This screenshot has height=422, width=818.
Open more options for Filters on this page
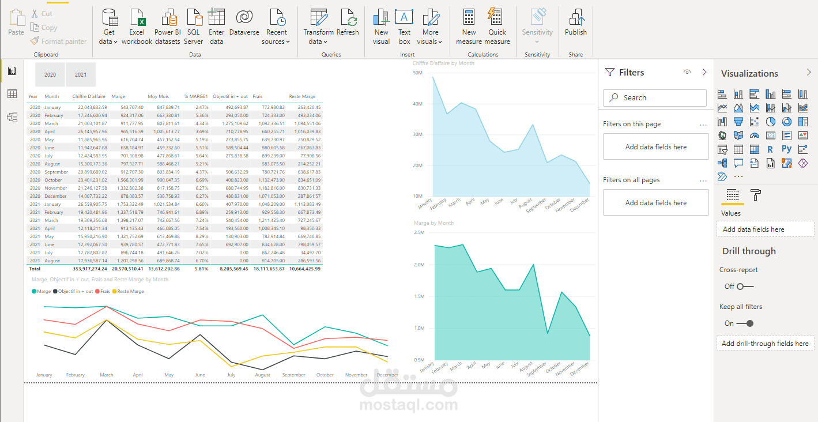tap(703, 124)
